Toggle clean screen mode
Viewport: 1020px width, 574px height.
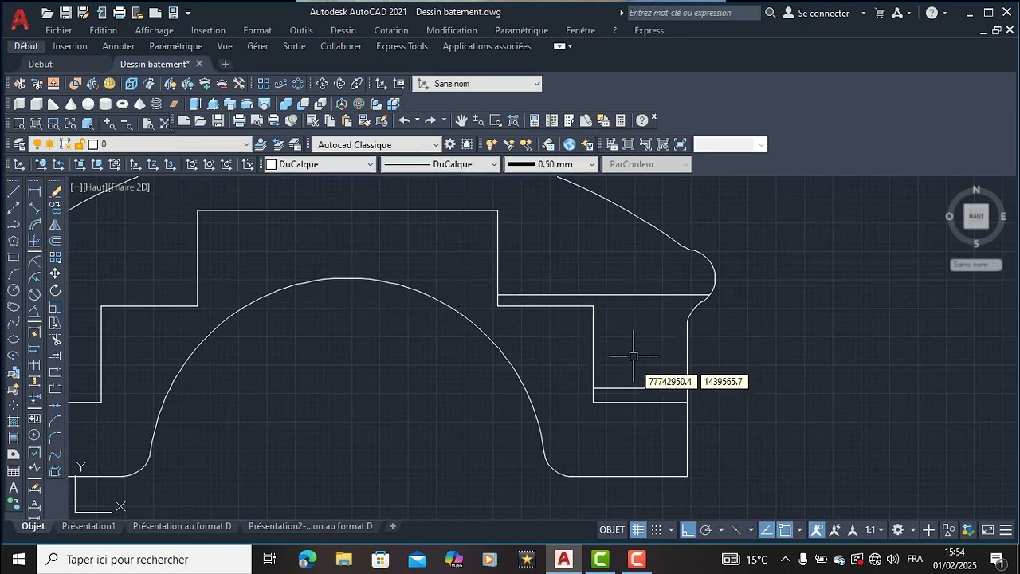tap(987, 530)
